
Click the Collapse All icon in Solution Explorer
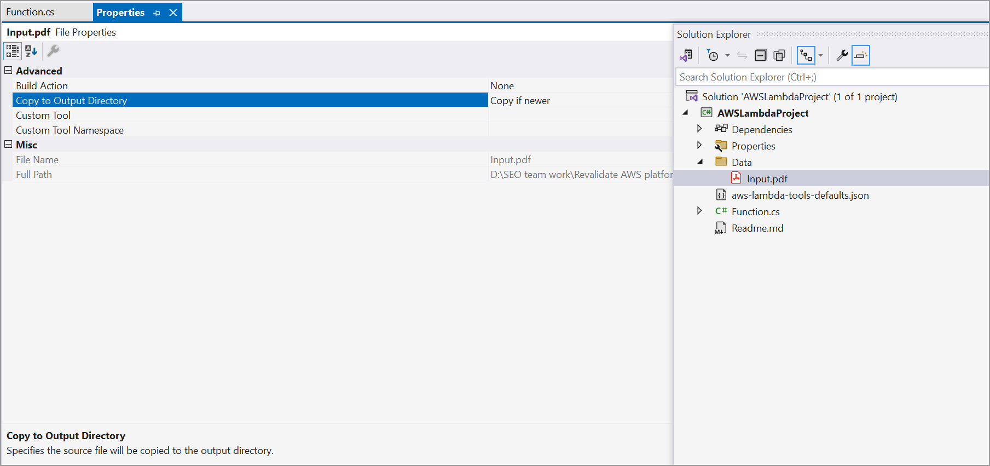click(x=761, y=55)
